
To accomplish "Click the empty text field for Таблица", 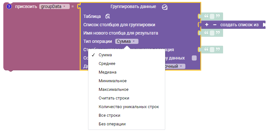I will point(212,16).
